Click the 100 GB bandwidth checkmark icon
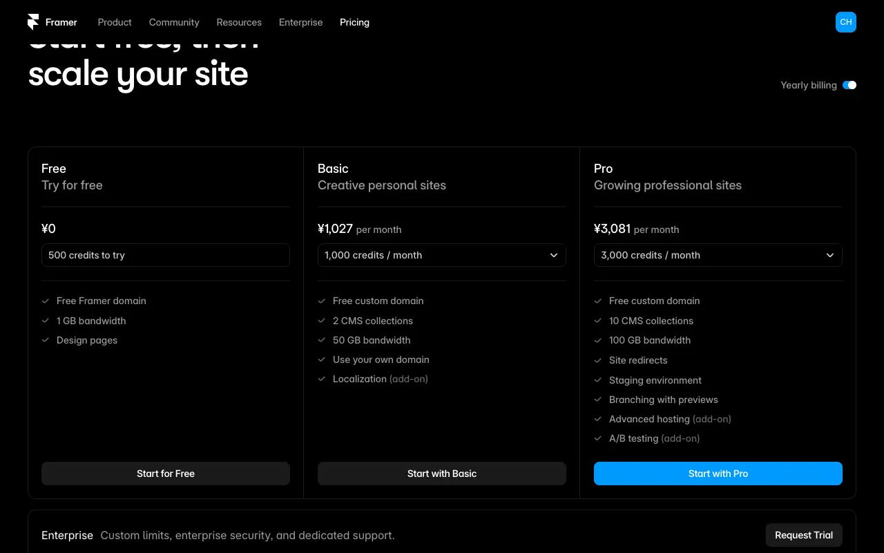This screenshot has height=553, width=884. [598, 340]
